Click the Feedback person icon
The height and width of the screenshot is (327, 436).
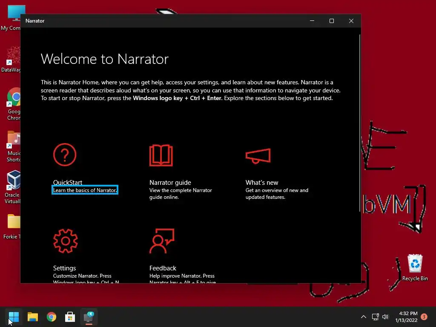click(x=162, y=241)
